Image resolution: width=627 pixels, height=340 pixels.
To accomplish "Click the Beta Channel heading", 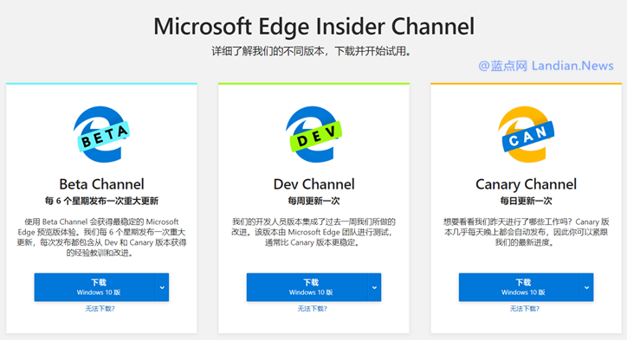I will tap(101, 184).
